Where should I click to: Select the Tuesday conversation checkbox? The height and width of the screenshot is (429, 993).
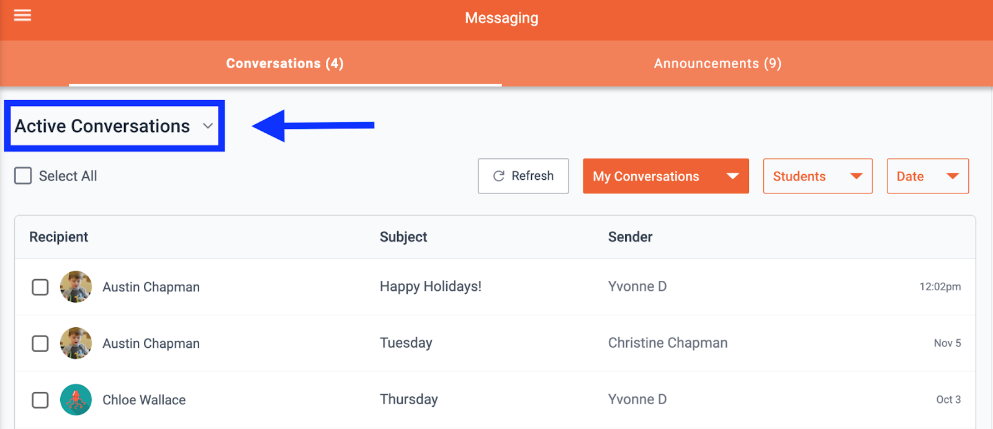pos(40,343)
